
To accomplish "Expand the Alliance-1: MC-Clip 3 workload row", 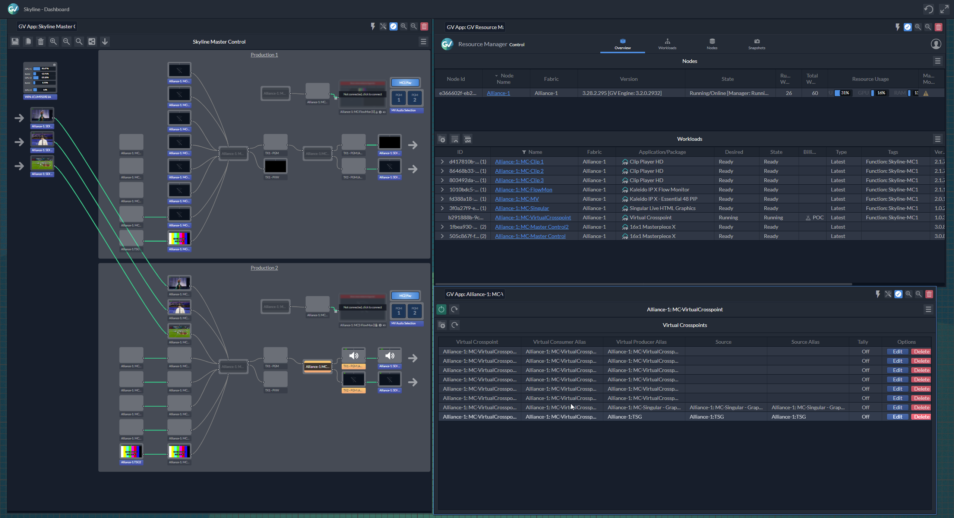I will (x=442, y=180).
